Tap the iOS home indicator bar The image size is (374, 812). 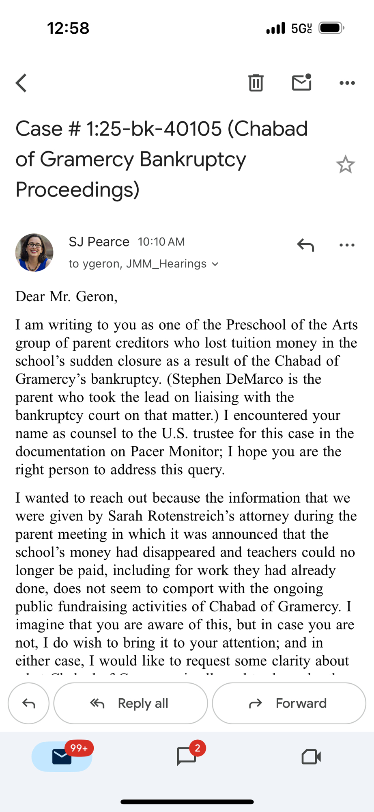(187, 802)
